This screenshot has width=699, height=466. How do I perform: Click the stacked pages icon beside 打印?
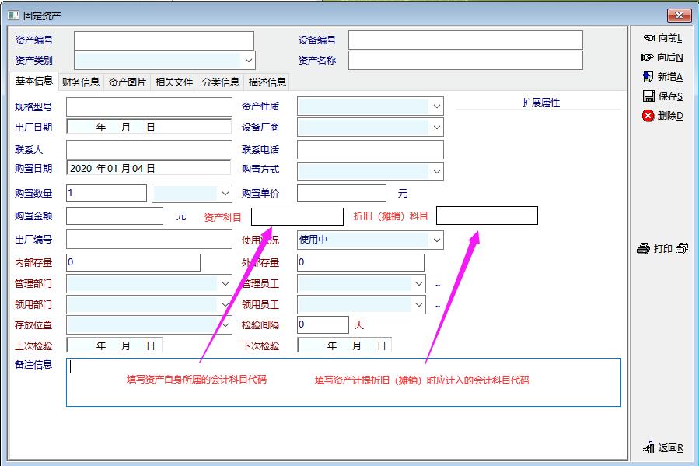coord(682,249)
